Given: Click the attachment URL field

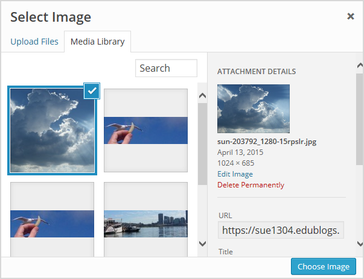Looking at the screenshot, I should (281, 230).
